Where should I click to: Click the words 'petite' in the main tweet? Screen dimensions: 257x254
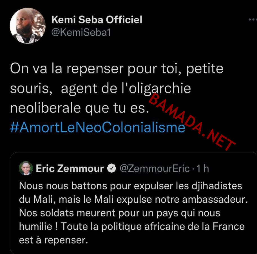(x=205, y=69)
